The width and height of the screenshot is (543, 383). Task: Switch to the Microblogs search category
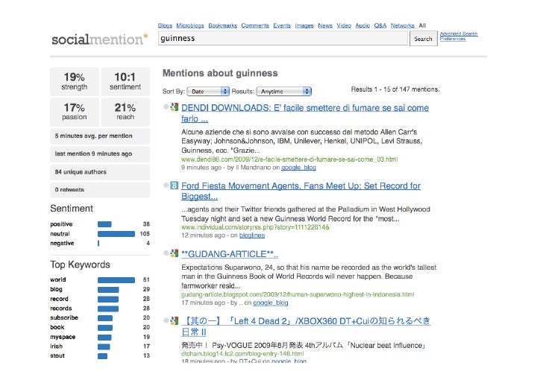click(190, 25)
